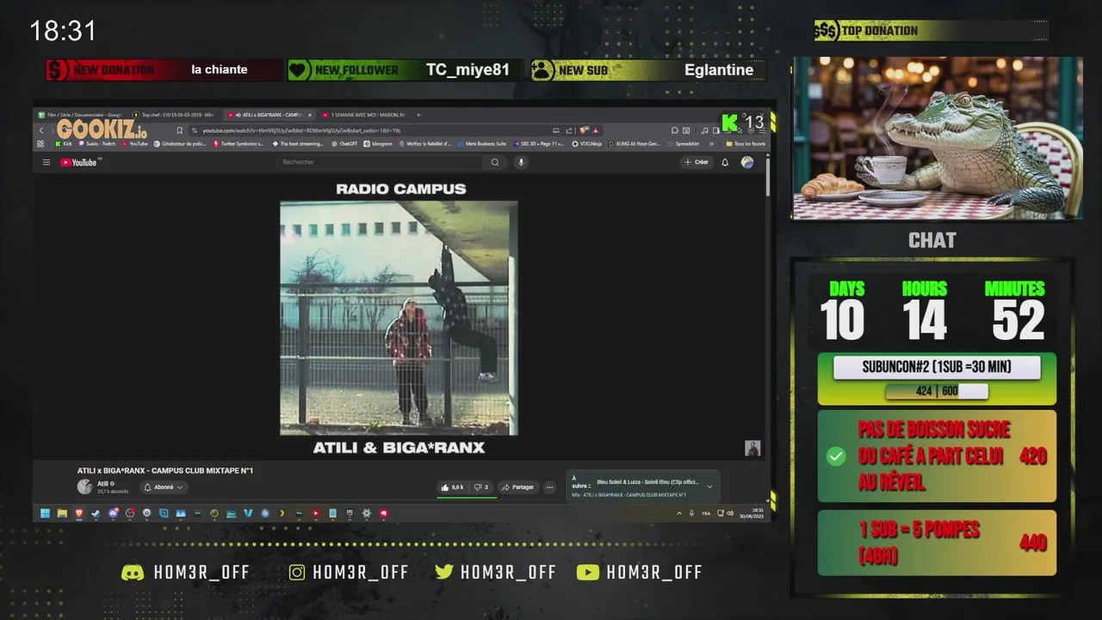1102x620 pixels.
Task: Click the Radio Campus video player
Action: pyautogui.click(x=399, y=319)
